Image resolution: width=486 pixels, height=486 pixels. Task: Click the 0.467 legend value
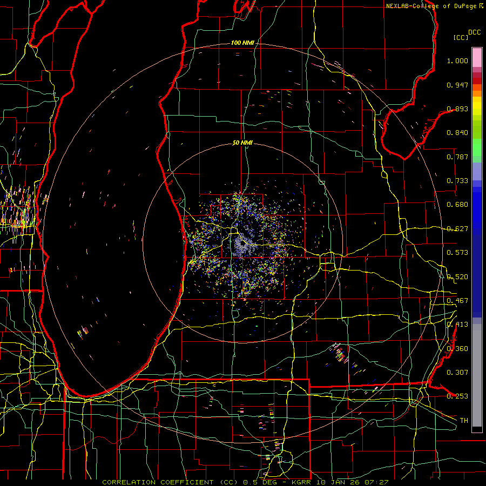point(457,301)
